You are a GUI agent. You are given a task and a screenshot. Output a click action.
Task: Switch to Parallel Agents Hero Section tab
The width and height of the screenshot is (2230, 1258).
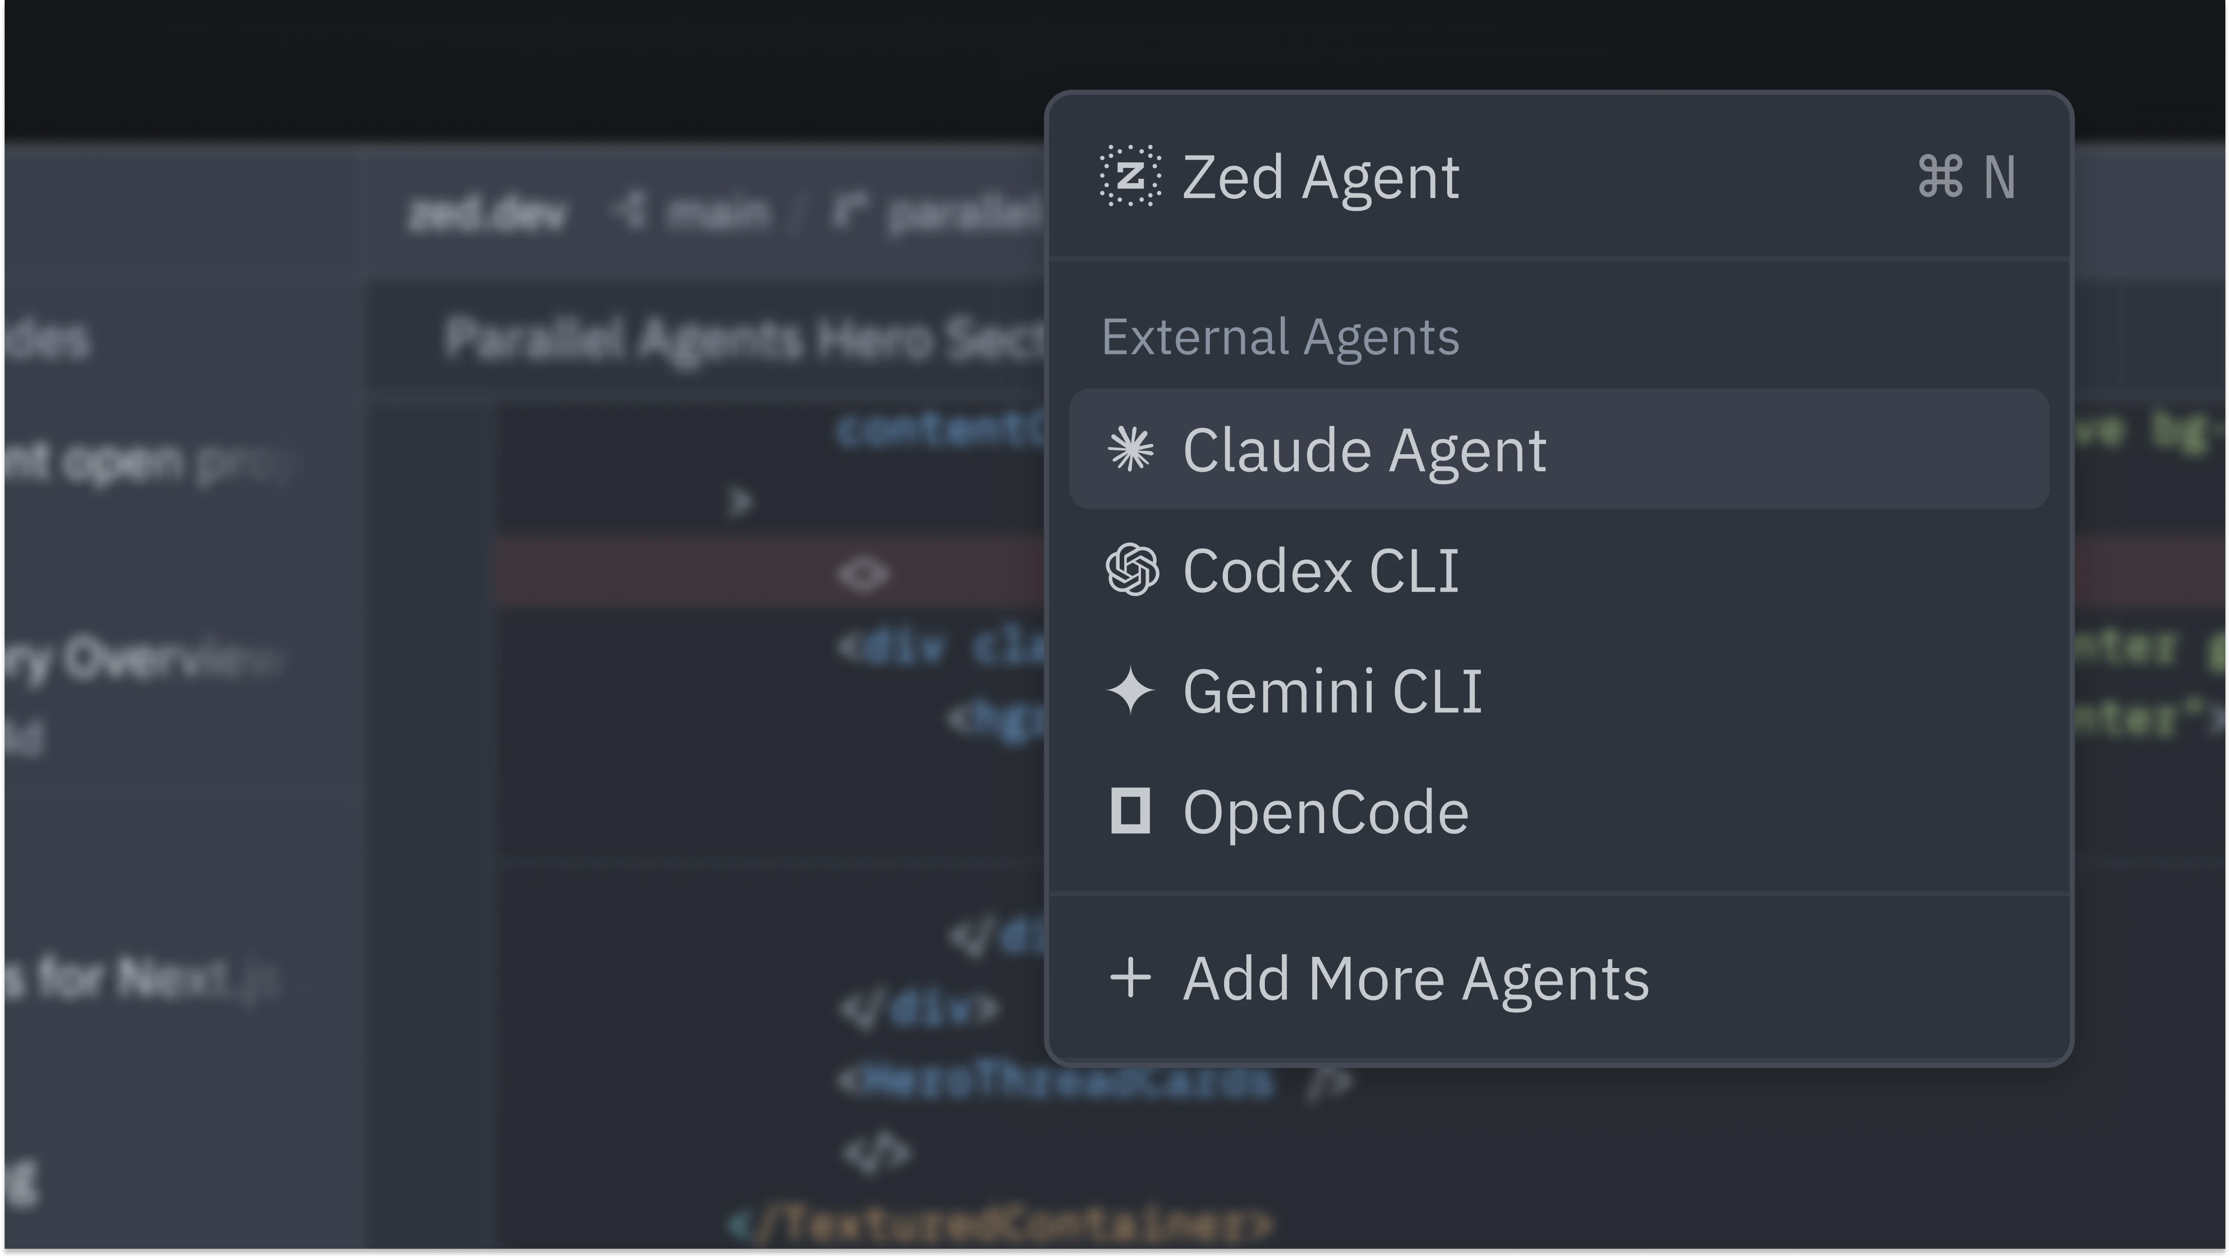(744, 338)
